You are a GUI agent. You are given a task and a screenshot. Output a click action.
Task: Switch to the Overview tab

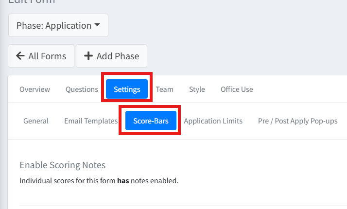click(x=35, y=89)
